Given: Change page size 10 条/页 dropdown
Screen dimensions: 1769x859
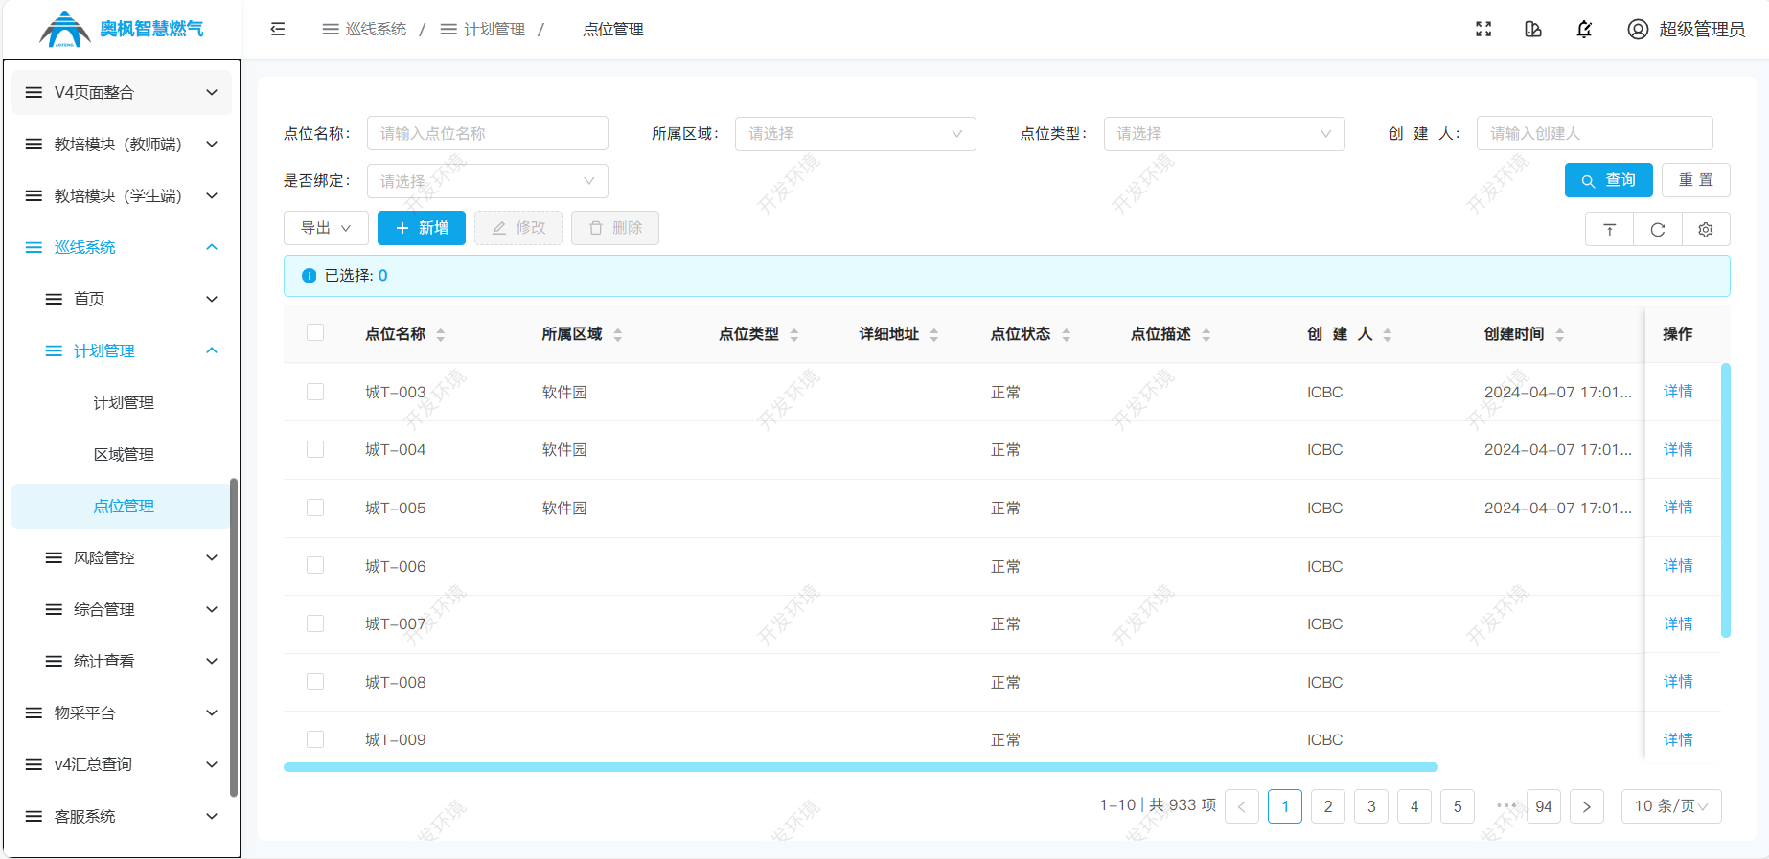Looking at the screenshot, I should 1671,806.
